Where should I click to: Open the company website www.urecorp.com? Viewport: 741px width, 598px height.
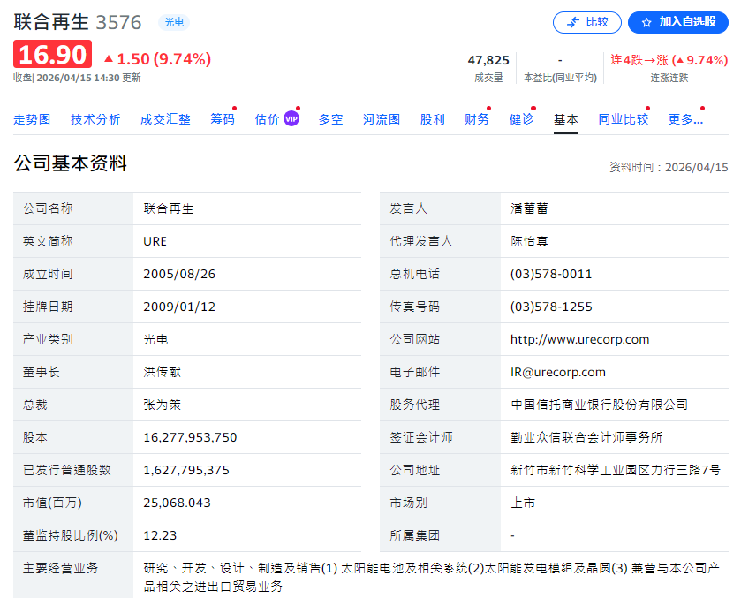click(x=580, y=339)
